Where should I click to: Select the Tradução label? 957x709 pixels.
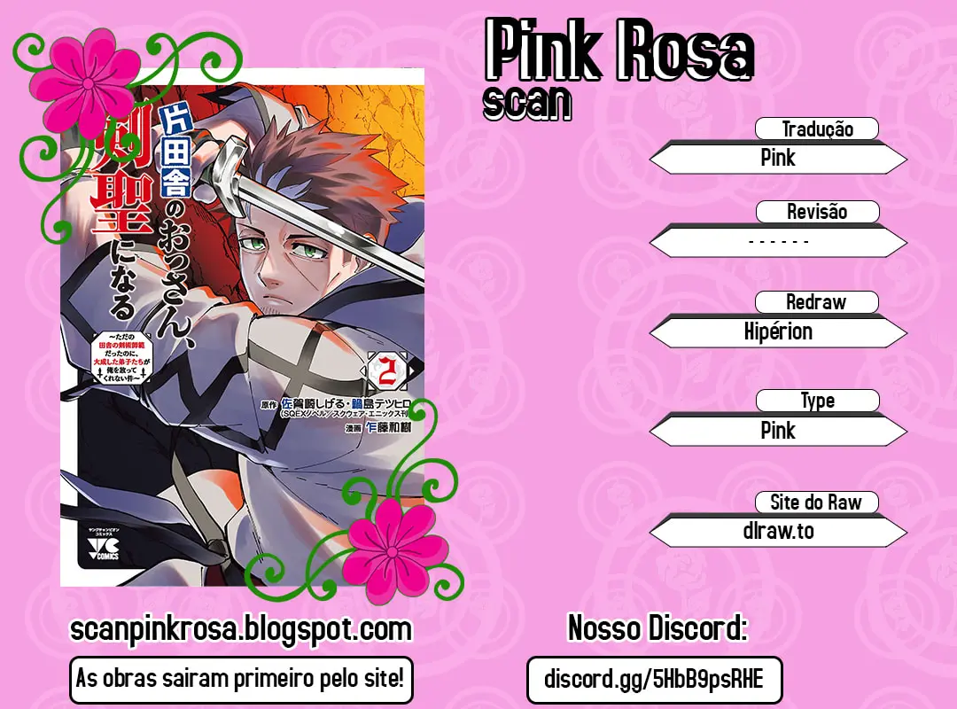(817, 129)
